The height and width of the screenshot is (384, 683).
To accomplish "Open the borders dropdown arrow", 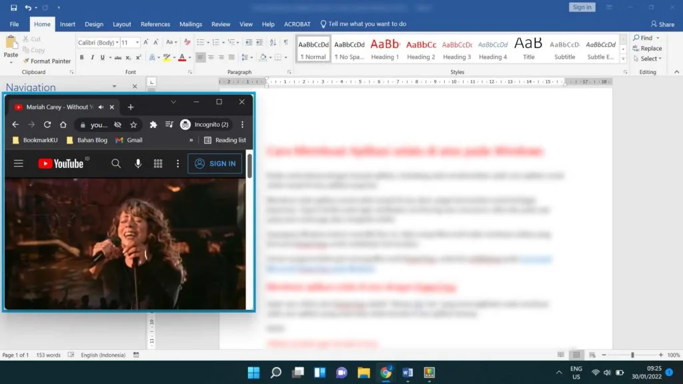I will (x=285, y=57).
